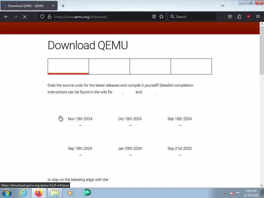Viewport: 264px width, 198px height.
Task: Expand the list all tabs chevron
Action: pyautogui.click(x=222, y=6)
